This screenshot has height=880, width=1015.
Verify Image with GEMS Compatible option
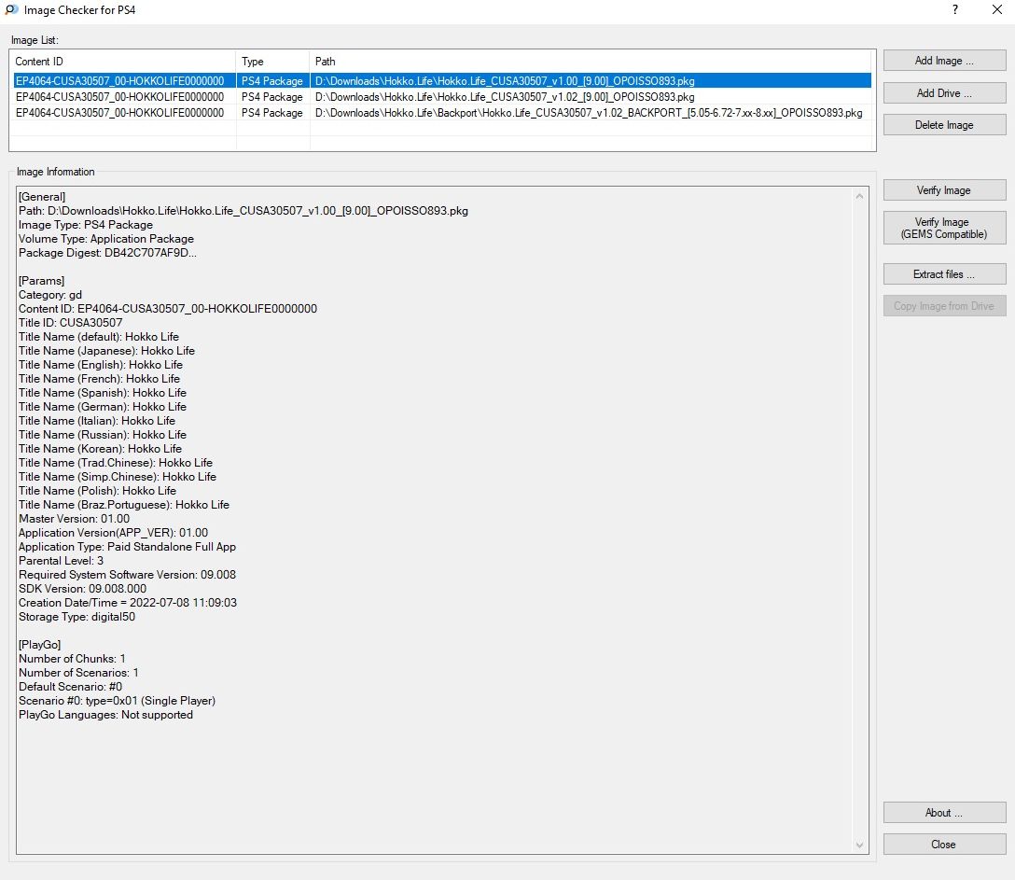coord(944,228)
